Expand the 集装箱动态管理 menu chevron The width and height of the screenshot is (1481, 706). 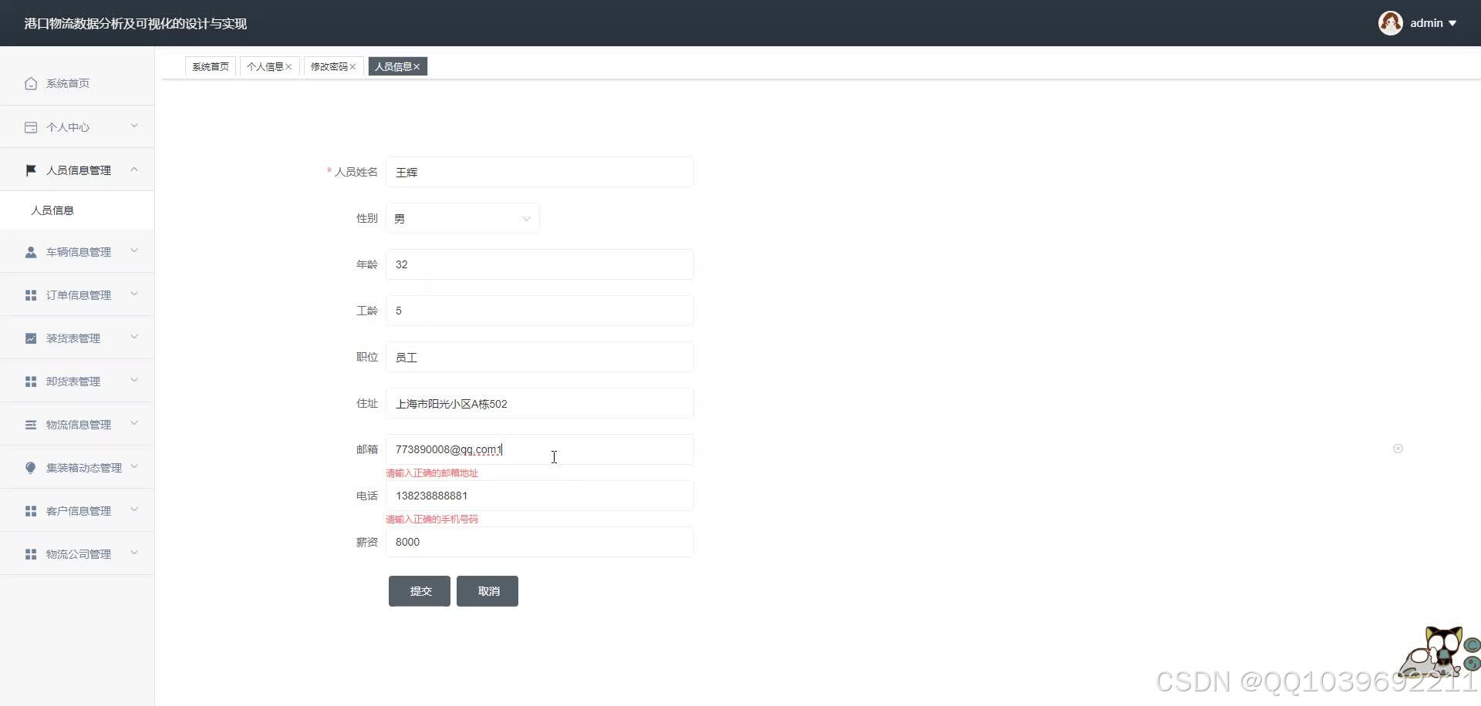coord(134,467)
